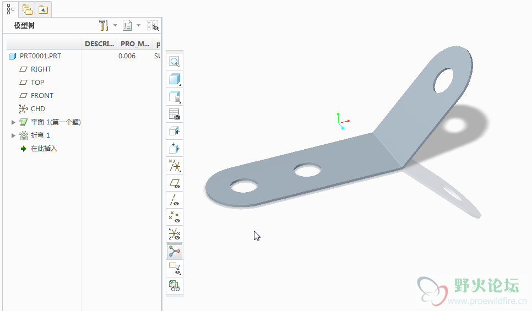Expand the Show list dropdown arrow

click(x=138, y=25)
